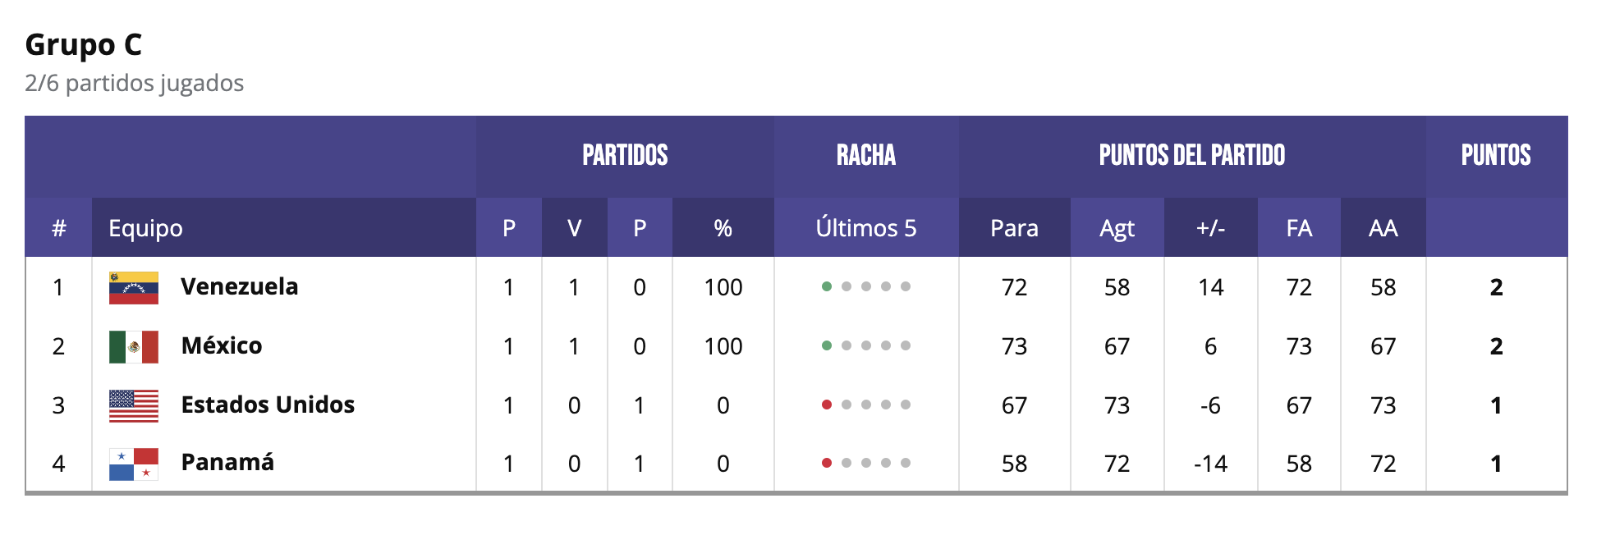This screenshot has width=1606, height=535.
Task: Click the % column header
Action: tap(723, 228)
